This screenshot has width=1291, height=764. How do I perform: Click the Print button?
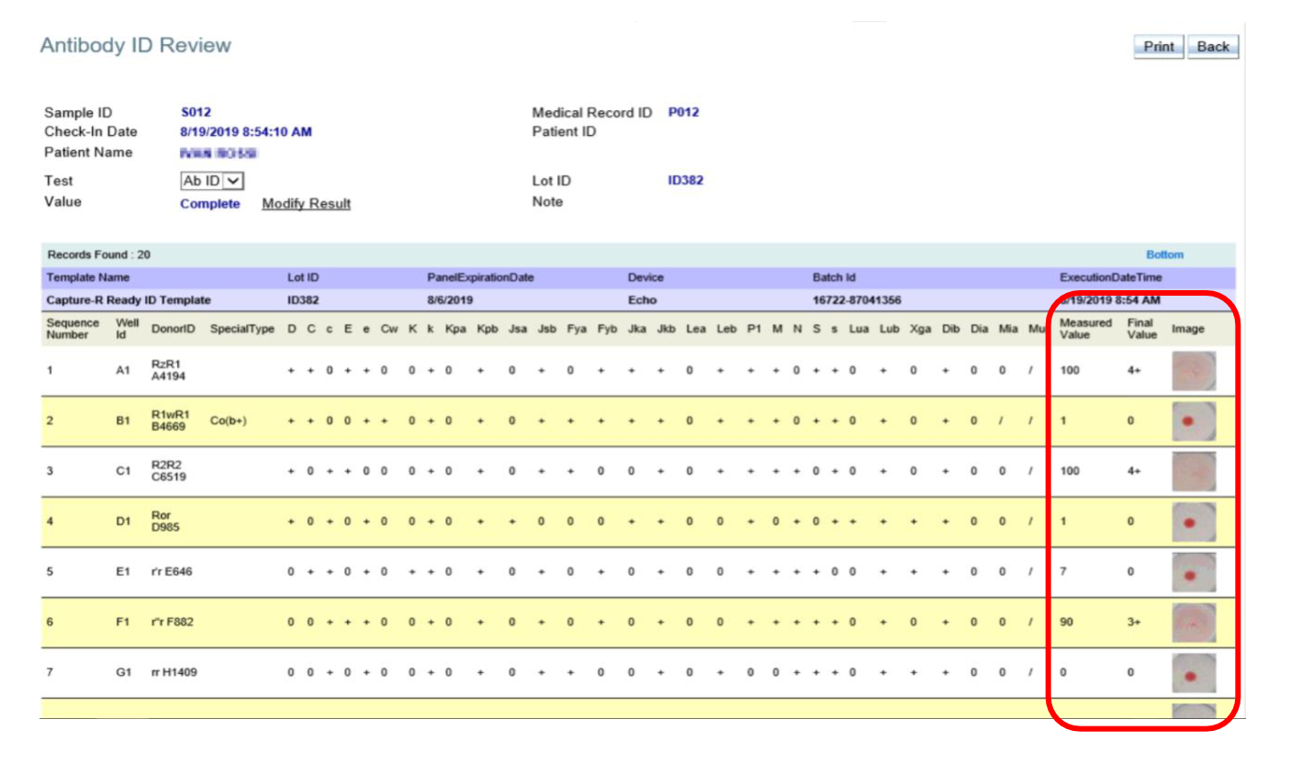pos(1158,47)
